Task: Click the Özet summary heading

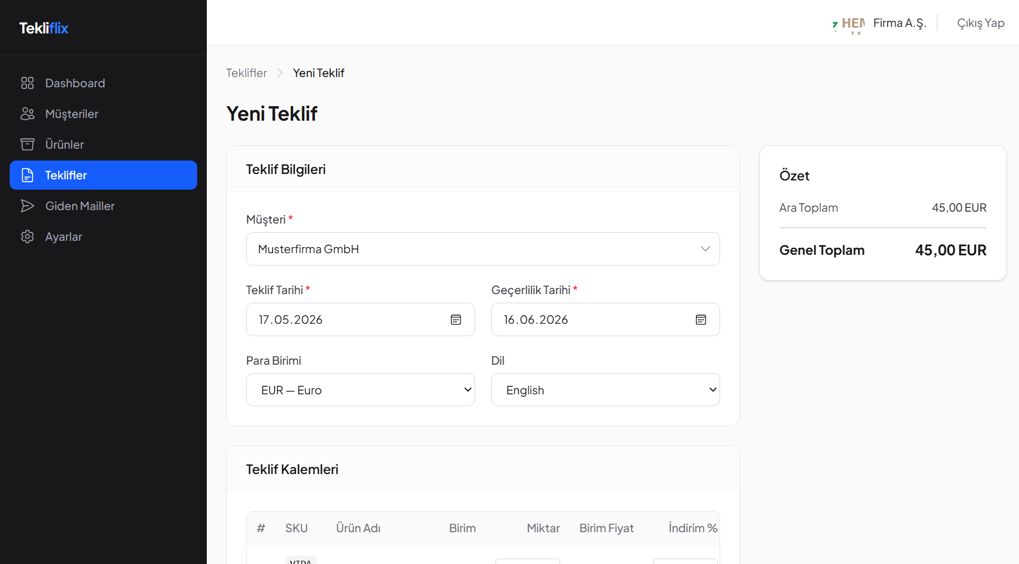Action: click(794, 176)
